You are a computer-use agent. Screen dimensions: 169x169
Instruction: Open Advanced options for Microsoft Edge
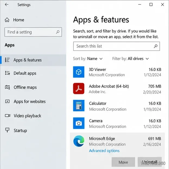coord(104,151)
